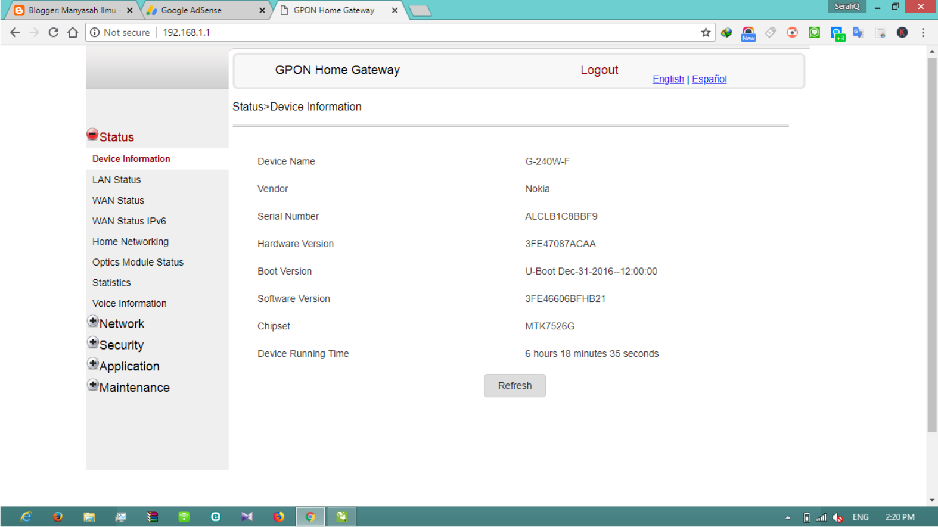The width and height of the screenshot is (938, 527).
Task: Open LAN Status page
Action: click(116, 180)
